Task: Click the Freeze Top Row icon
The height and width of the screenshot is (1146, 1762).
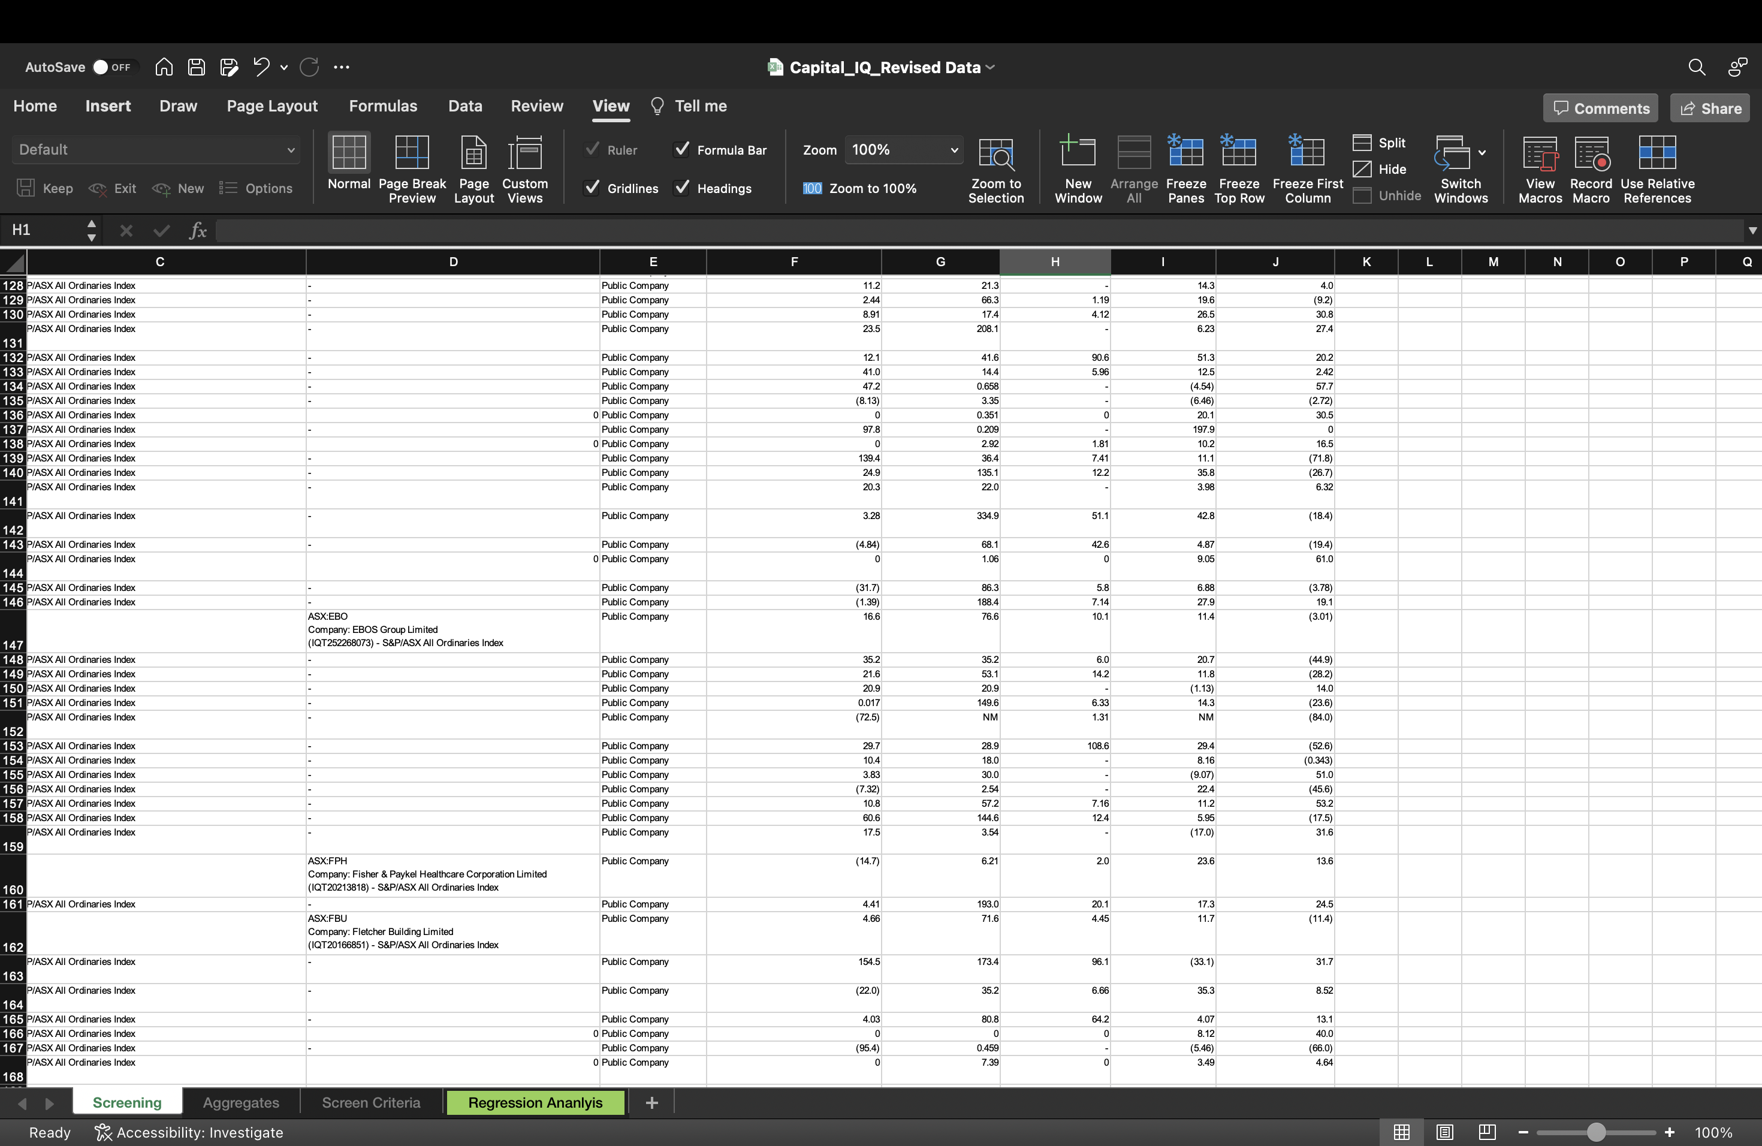Action: (x=1239, y=152)
